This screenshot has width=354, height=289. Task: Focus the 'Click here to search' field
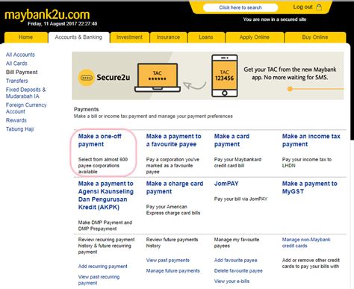coord(240,7)
